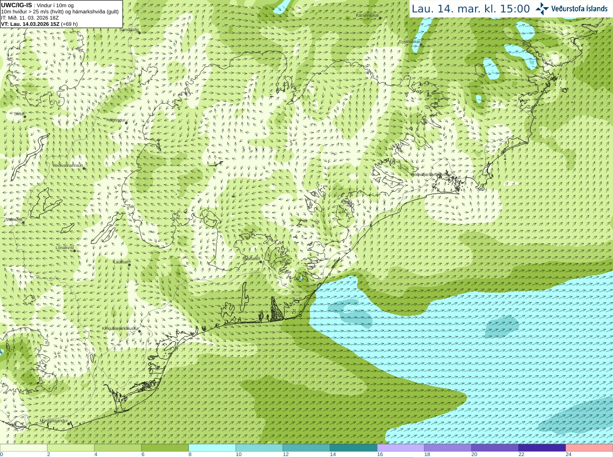Click the Hágöngur station marker
This screenshot has height=458, width=613.
point(126,123)
